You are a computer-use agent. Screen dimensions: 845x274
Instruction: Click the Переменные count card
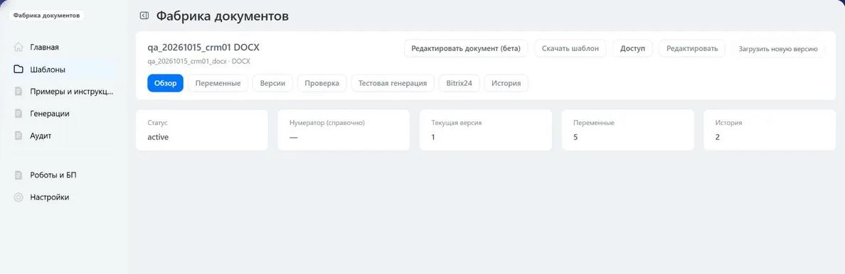pos(628,130)
